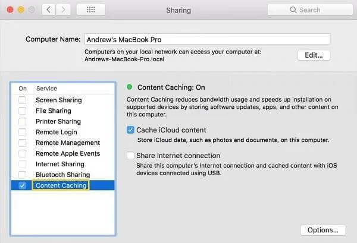Click the green Content Caching status dot
Viewport: 357px width, 243px height.
coord(130,87)
